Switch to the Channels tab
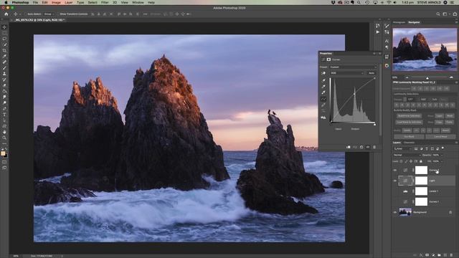 409,143
